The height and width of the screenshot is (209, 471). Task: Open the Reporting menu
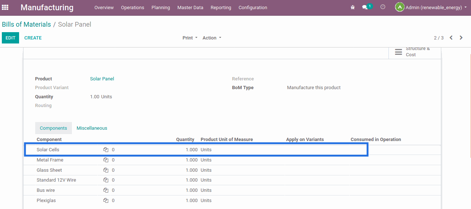(221, 8)
